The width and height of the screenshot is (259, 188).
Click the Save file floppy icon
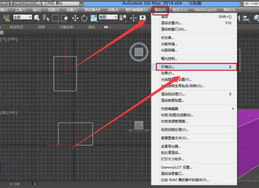click(x=11, y=3)
